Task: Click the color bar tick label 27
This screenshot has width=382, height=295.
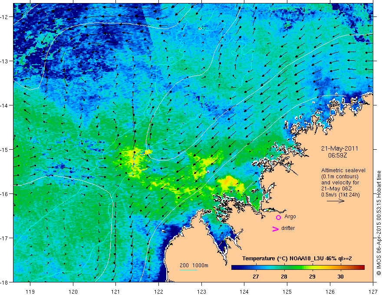Action: pos(256,277)
